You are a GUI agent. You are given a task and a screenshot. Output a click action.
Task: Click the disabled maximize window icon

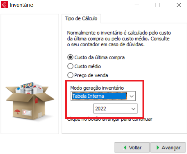click(158, 5)
